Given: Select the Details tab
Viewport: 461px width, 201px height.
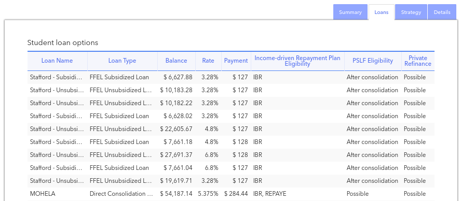Looking at the screenshot, I should tap(442, 12).
